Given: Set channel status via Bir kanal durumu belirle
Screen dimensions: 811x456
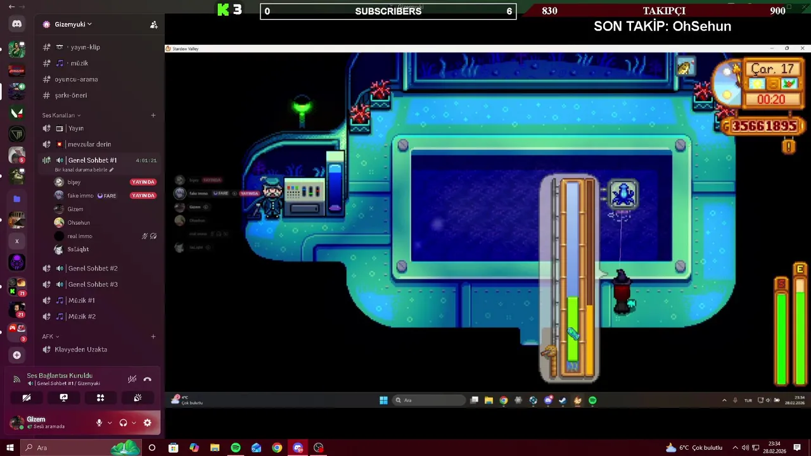Looking at the screenshot, I should pyautogui.click(x=84, y=170).
